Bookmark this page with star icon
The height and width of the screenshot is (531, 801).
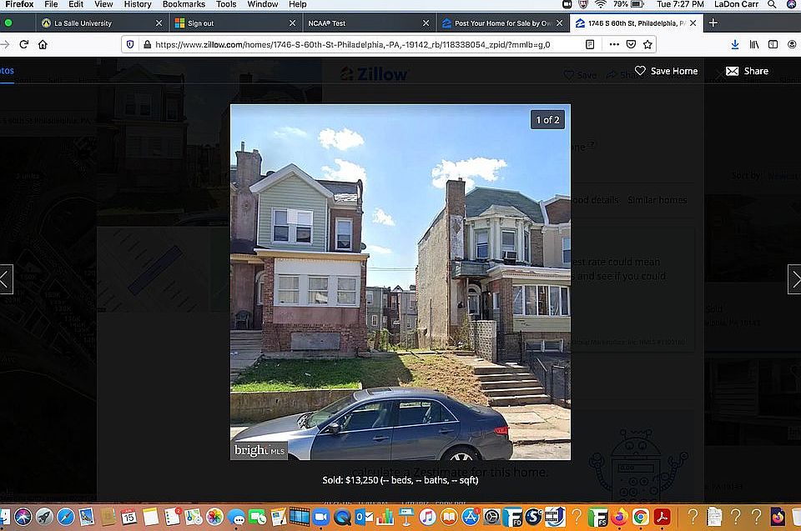647,44
